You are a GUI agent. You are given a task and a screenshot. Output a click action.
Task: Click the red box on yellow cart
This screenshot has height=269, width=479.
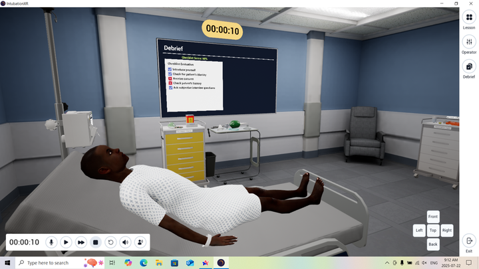click(x=190, y=120)
